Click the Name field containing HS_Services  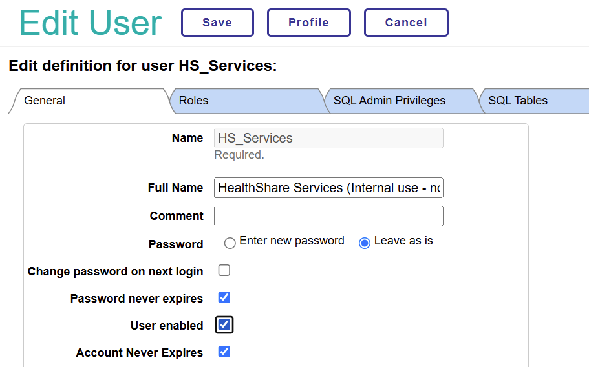pos(328,138)
